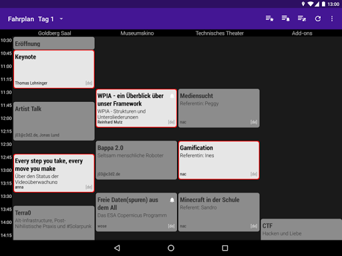Open Minecraft in der Schule session
The image size is (342, 256).
(219, 212)
